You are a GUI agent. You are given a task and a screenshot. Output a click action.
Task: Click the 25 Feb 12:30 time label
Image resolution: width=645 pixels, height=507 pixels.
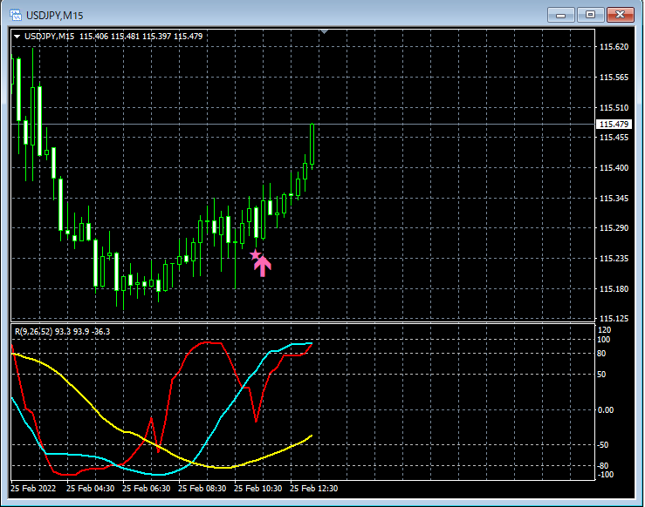314,489
